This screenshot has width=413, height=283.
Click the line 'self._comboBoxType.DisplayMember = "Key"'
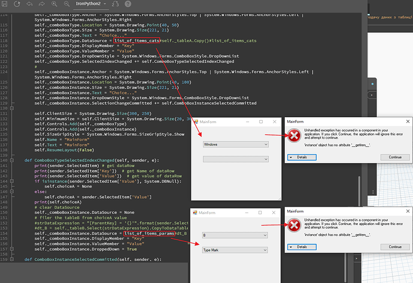point(84,46)
